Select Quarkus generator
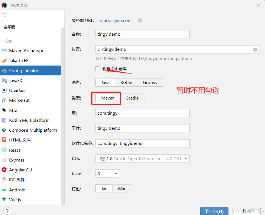The image size is (265, 215). tap(30, 90)
